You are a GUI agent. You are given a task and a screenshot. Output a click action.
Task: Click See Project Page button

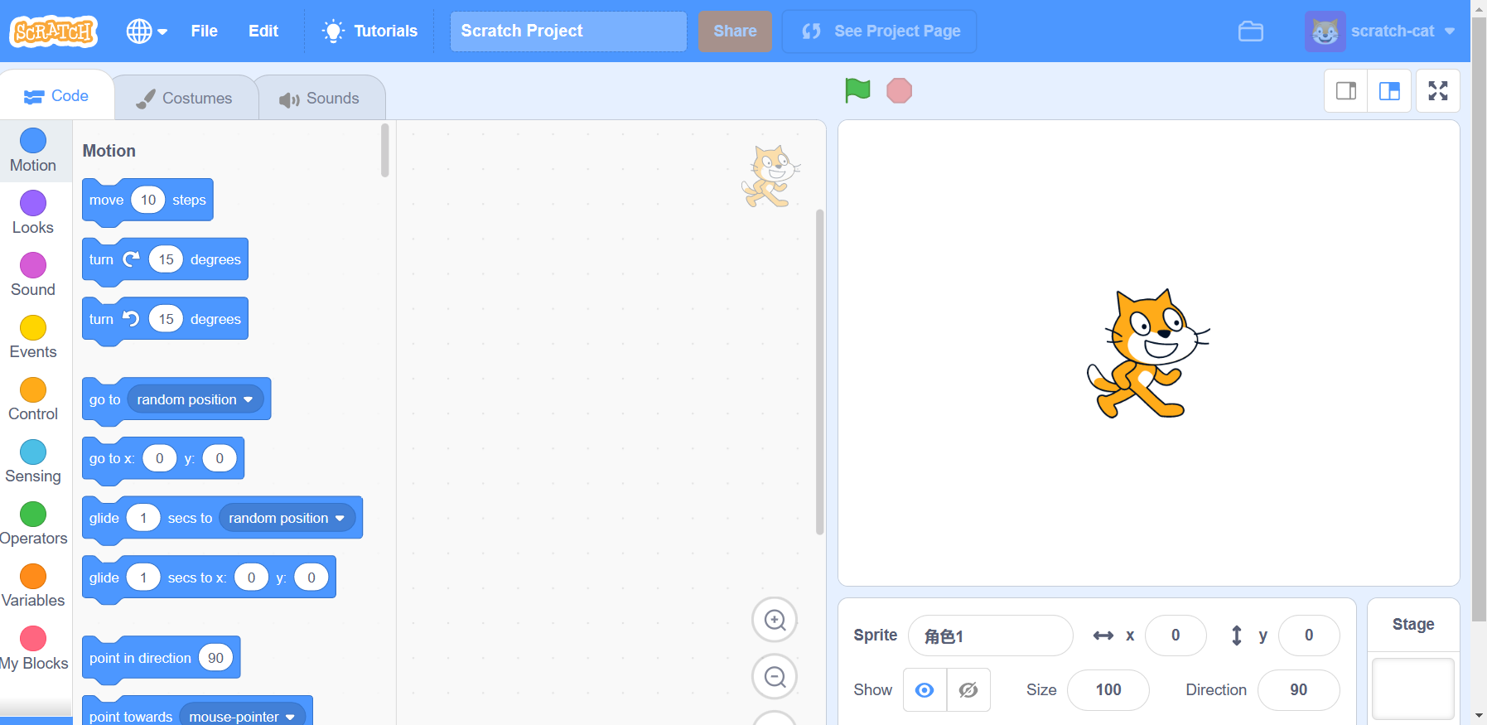tap(880, 31)
